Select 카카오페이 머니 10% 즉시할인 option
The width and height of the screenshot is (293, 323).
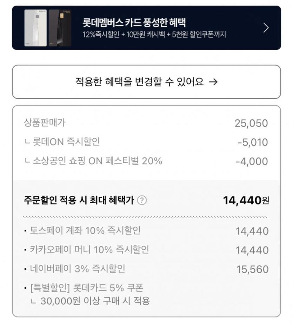89,250
